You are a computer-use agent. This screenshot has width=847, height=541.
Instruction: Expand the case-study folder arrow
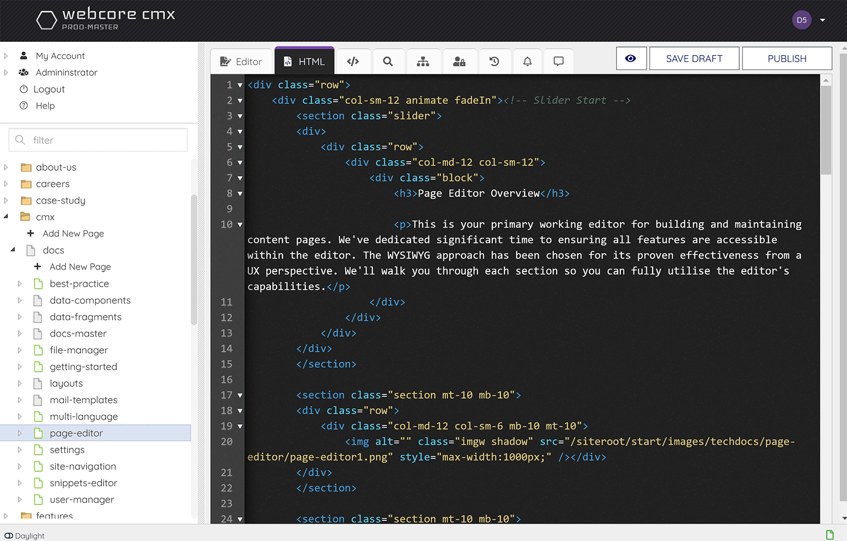point(6,200)
